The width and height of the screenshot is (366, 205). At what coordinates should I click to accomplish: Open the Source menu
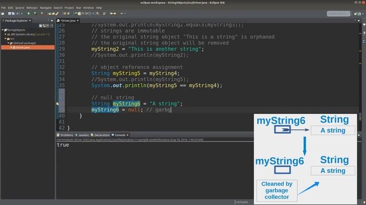[19, 7]
